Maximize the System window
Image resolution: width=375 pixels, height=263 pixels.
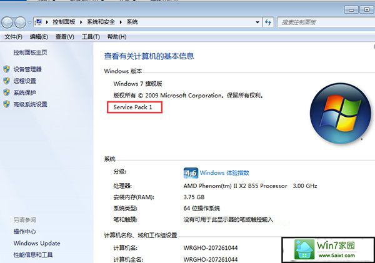click(366, 10)
